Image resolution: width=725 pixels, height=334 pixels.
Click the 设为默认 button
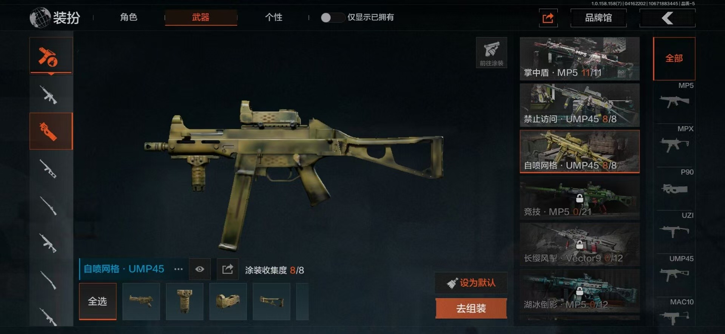click(471, 283)
